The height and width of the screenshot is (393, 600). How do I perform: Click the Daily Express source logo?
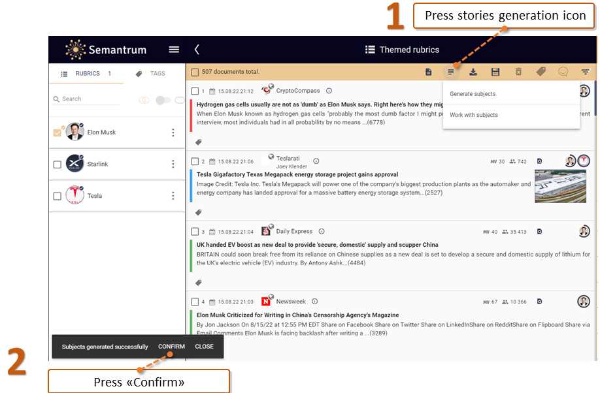point(267,230)
